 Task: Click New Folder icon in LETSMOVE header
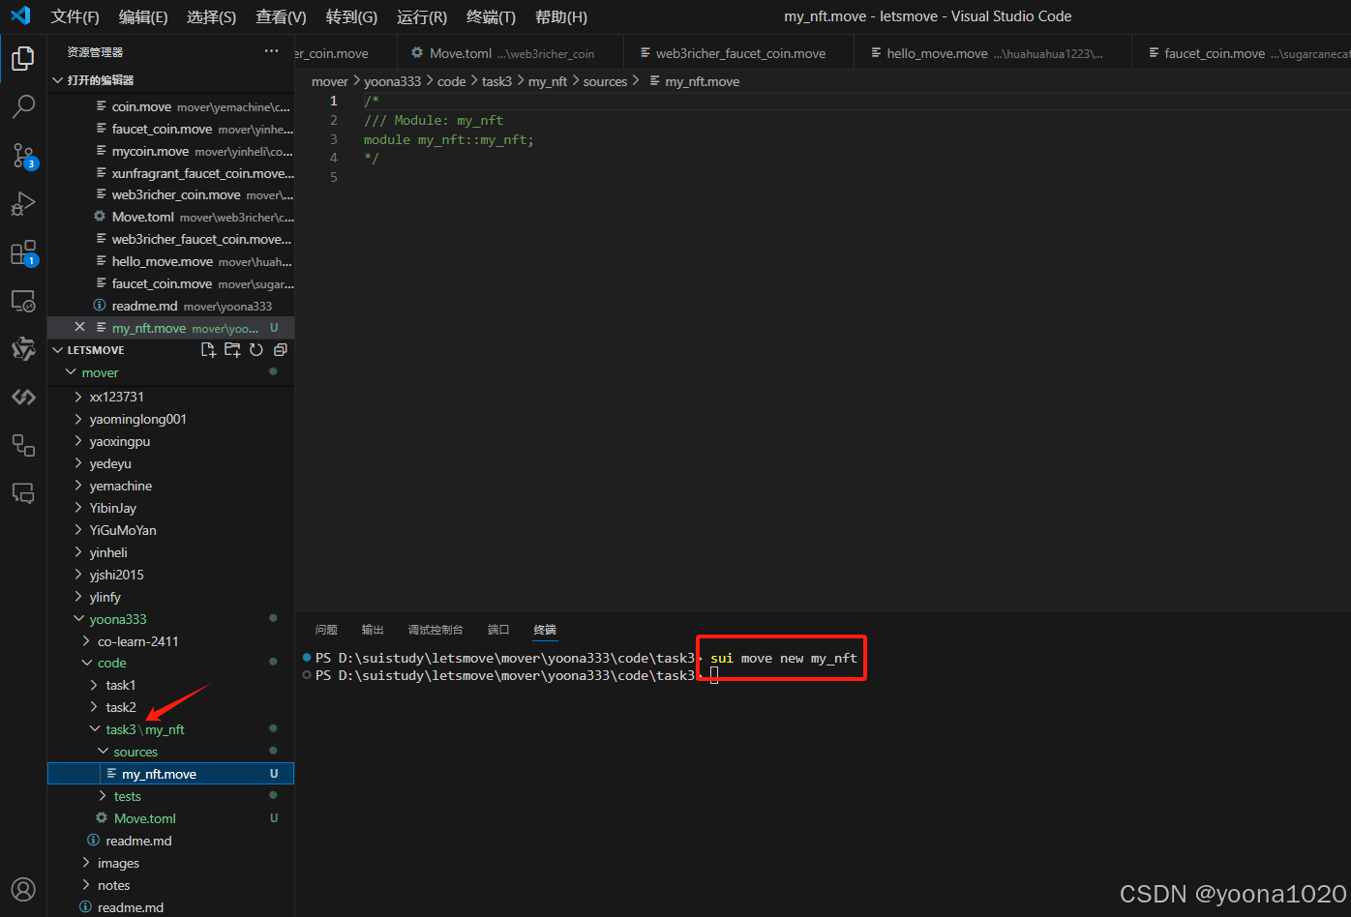pyautogui.click(x=232, y=350)
